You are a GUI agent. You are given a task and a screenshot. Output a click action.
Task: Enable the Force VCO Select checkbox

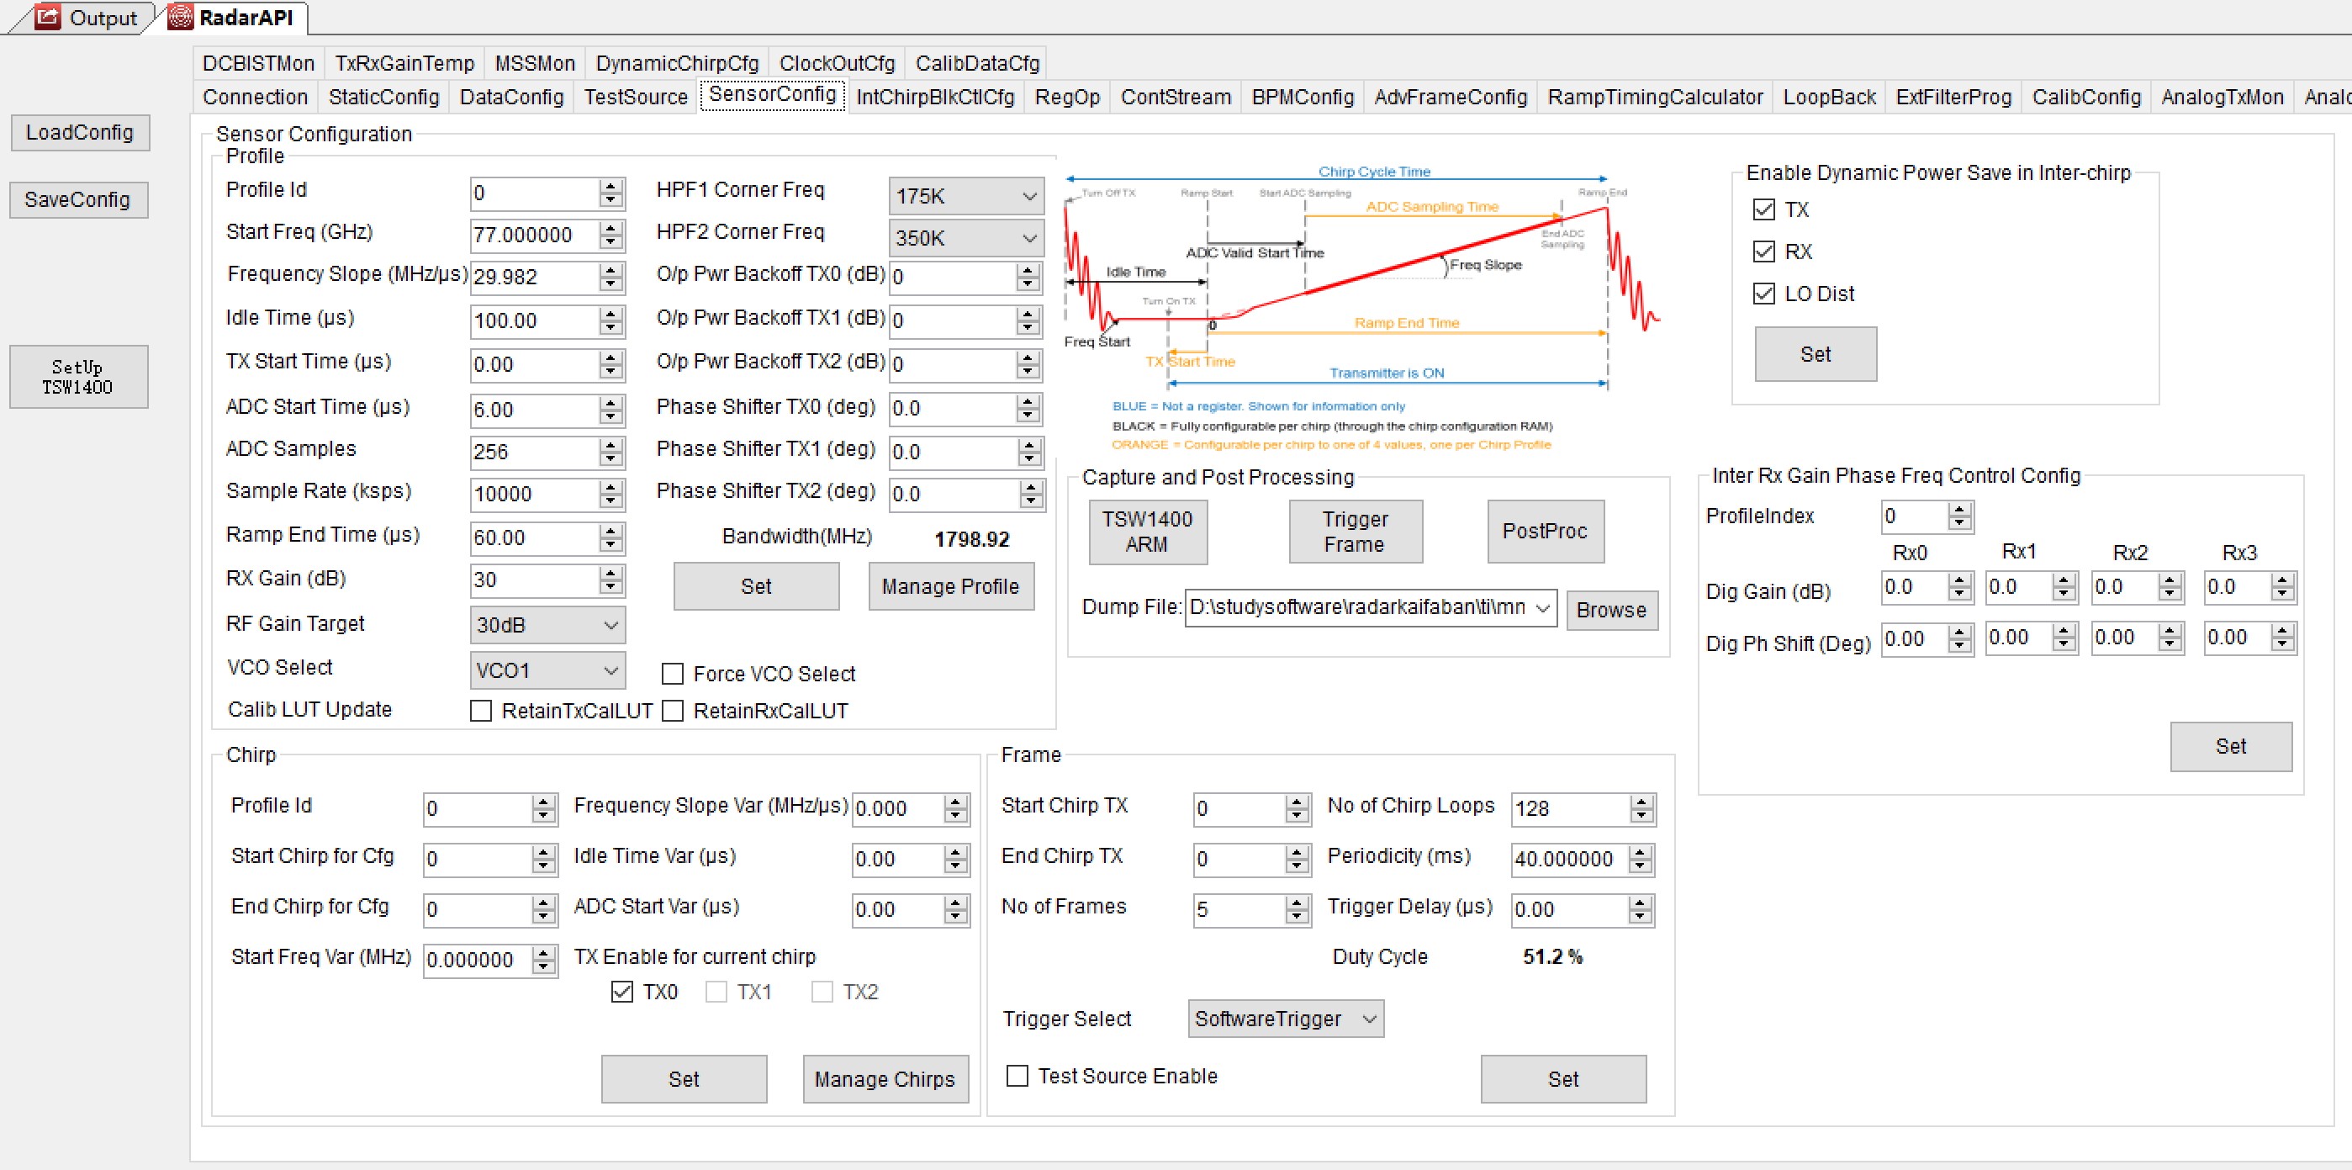pos(673,674)
